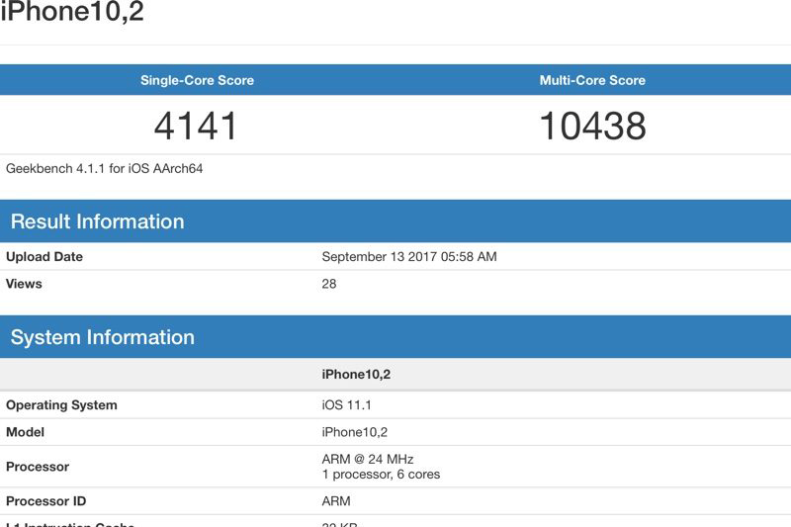Click the iPhone10,2 table column header
Image resolution: width=791 pixels, height=527 pixels.
(355, 375)
